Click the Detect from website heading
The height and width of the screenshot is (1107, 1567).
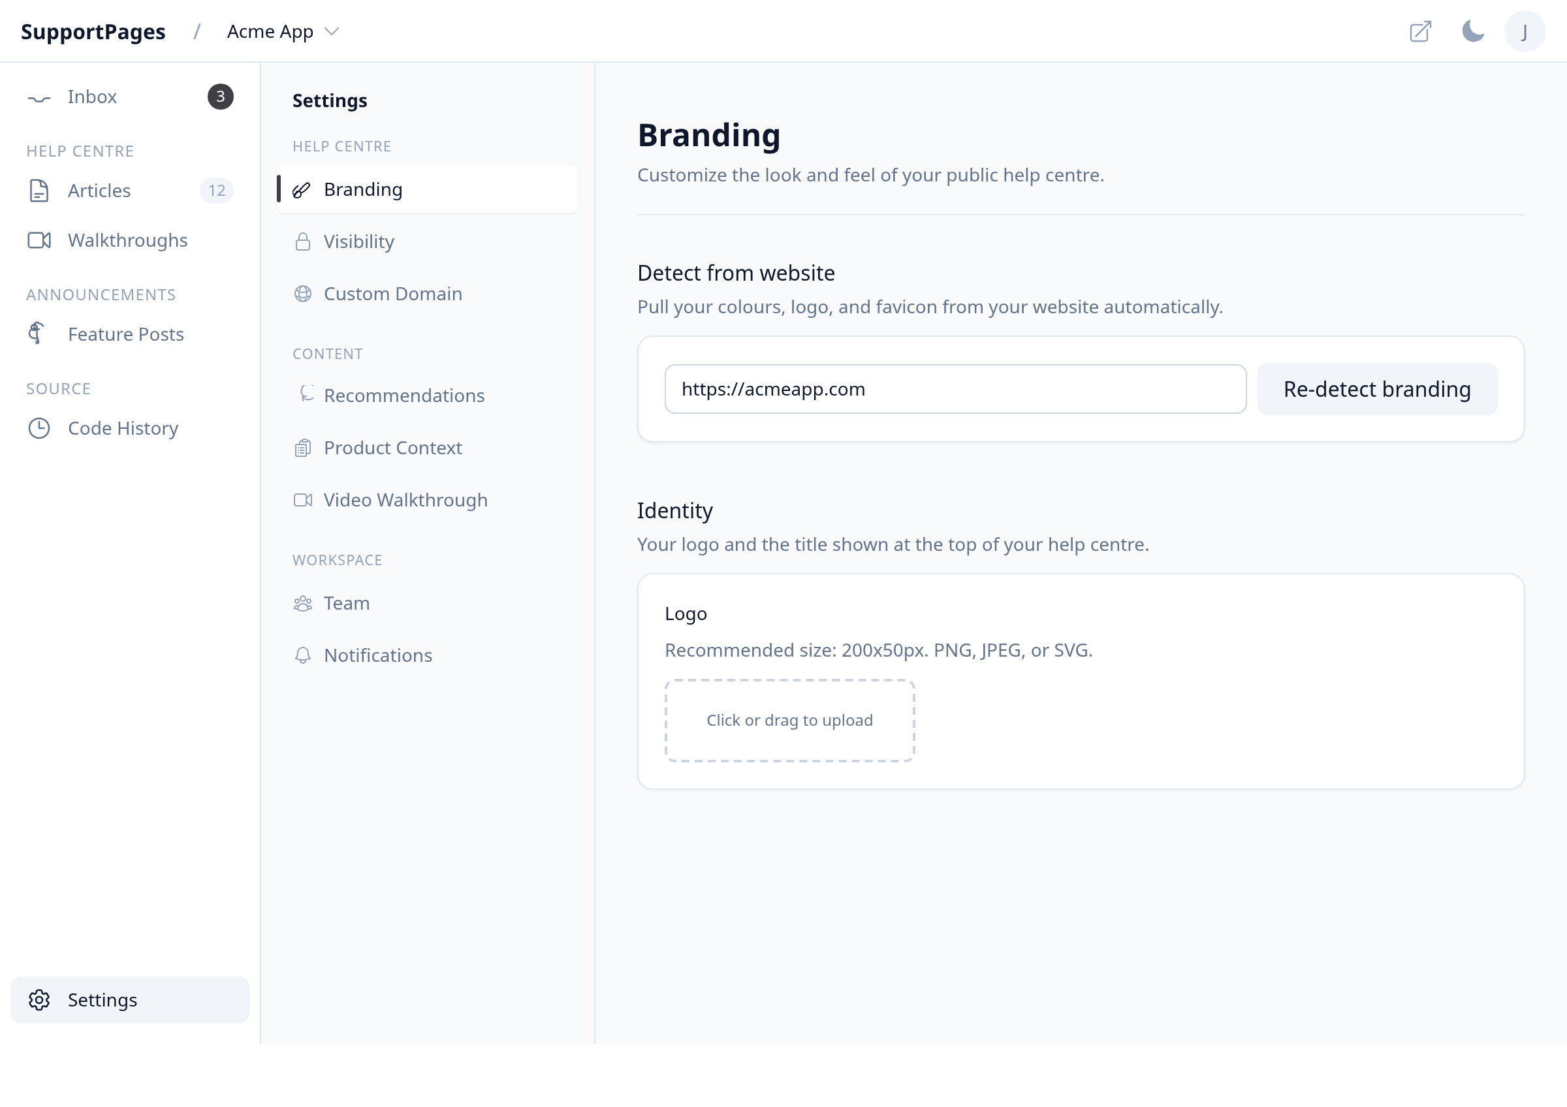tap(736, 273)
